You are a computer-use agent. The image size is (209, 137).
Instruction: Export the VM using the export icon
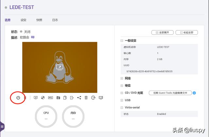point(72,98)
